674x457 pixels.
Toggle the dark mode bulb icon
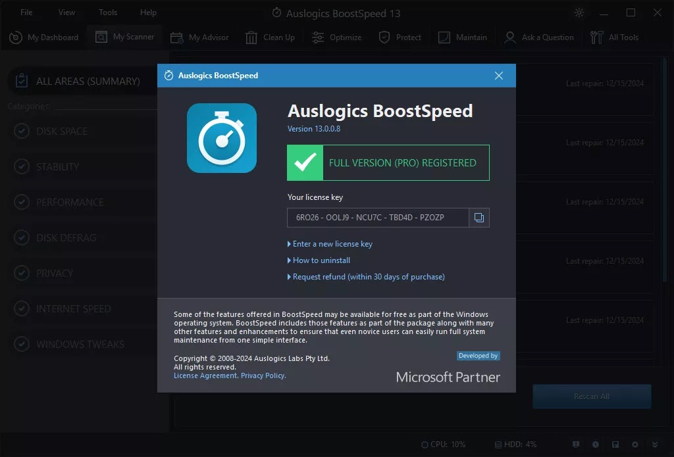(579, 12)
